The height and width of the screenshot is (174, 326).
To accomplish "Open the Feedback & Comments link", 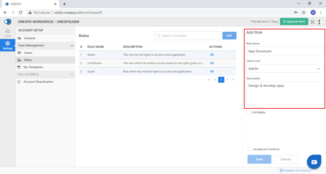I will [295, 170].
